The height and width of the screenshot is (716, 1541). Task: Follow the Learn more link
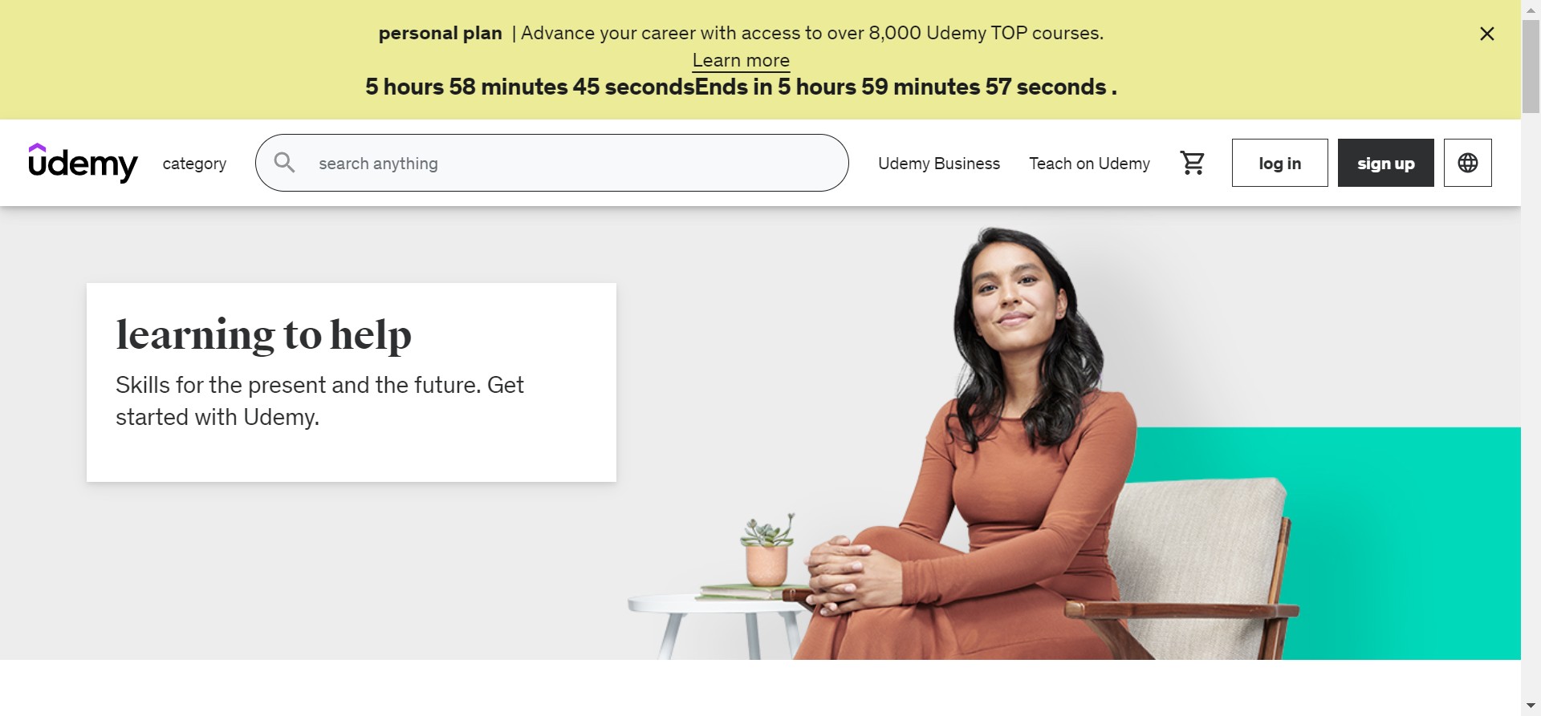tap(741, 61)
